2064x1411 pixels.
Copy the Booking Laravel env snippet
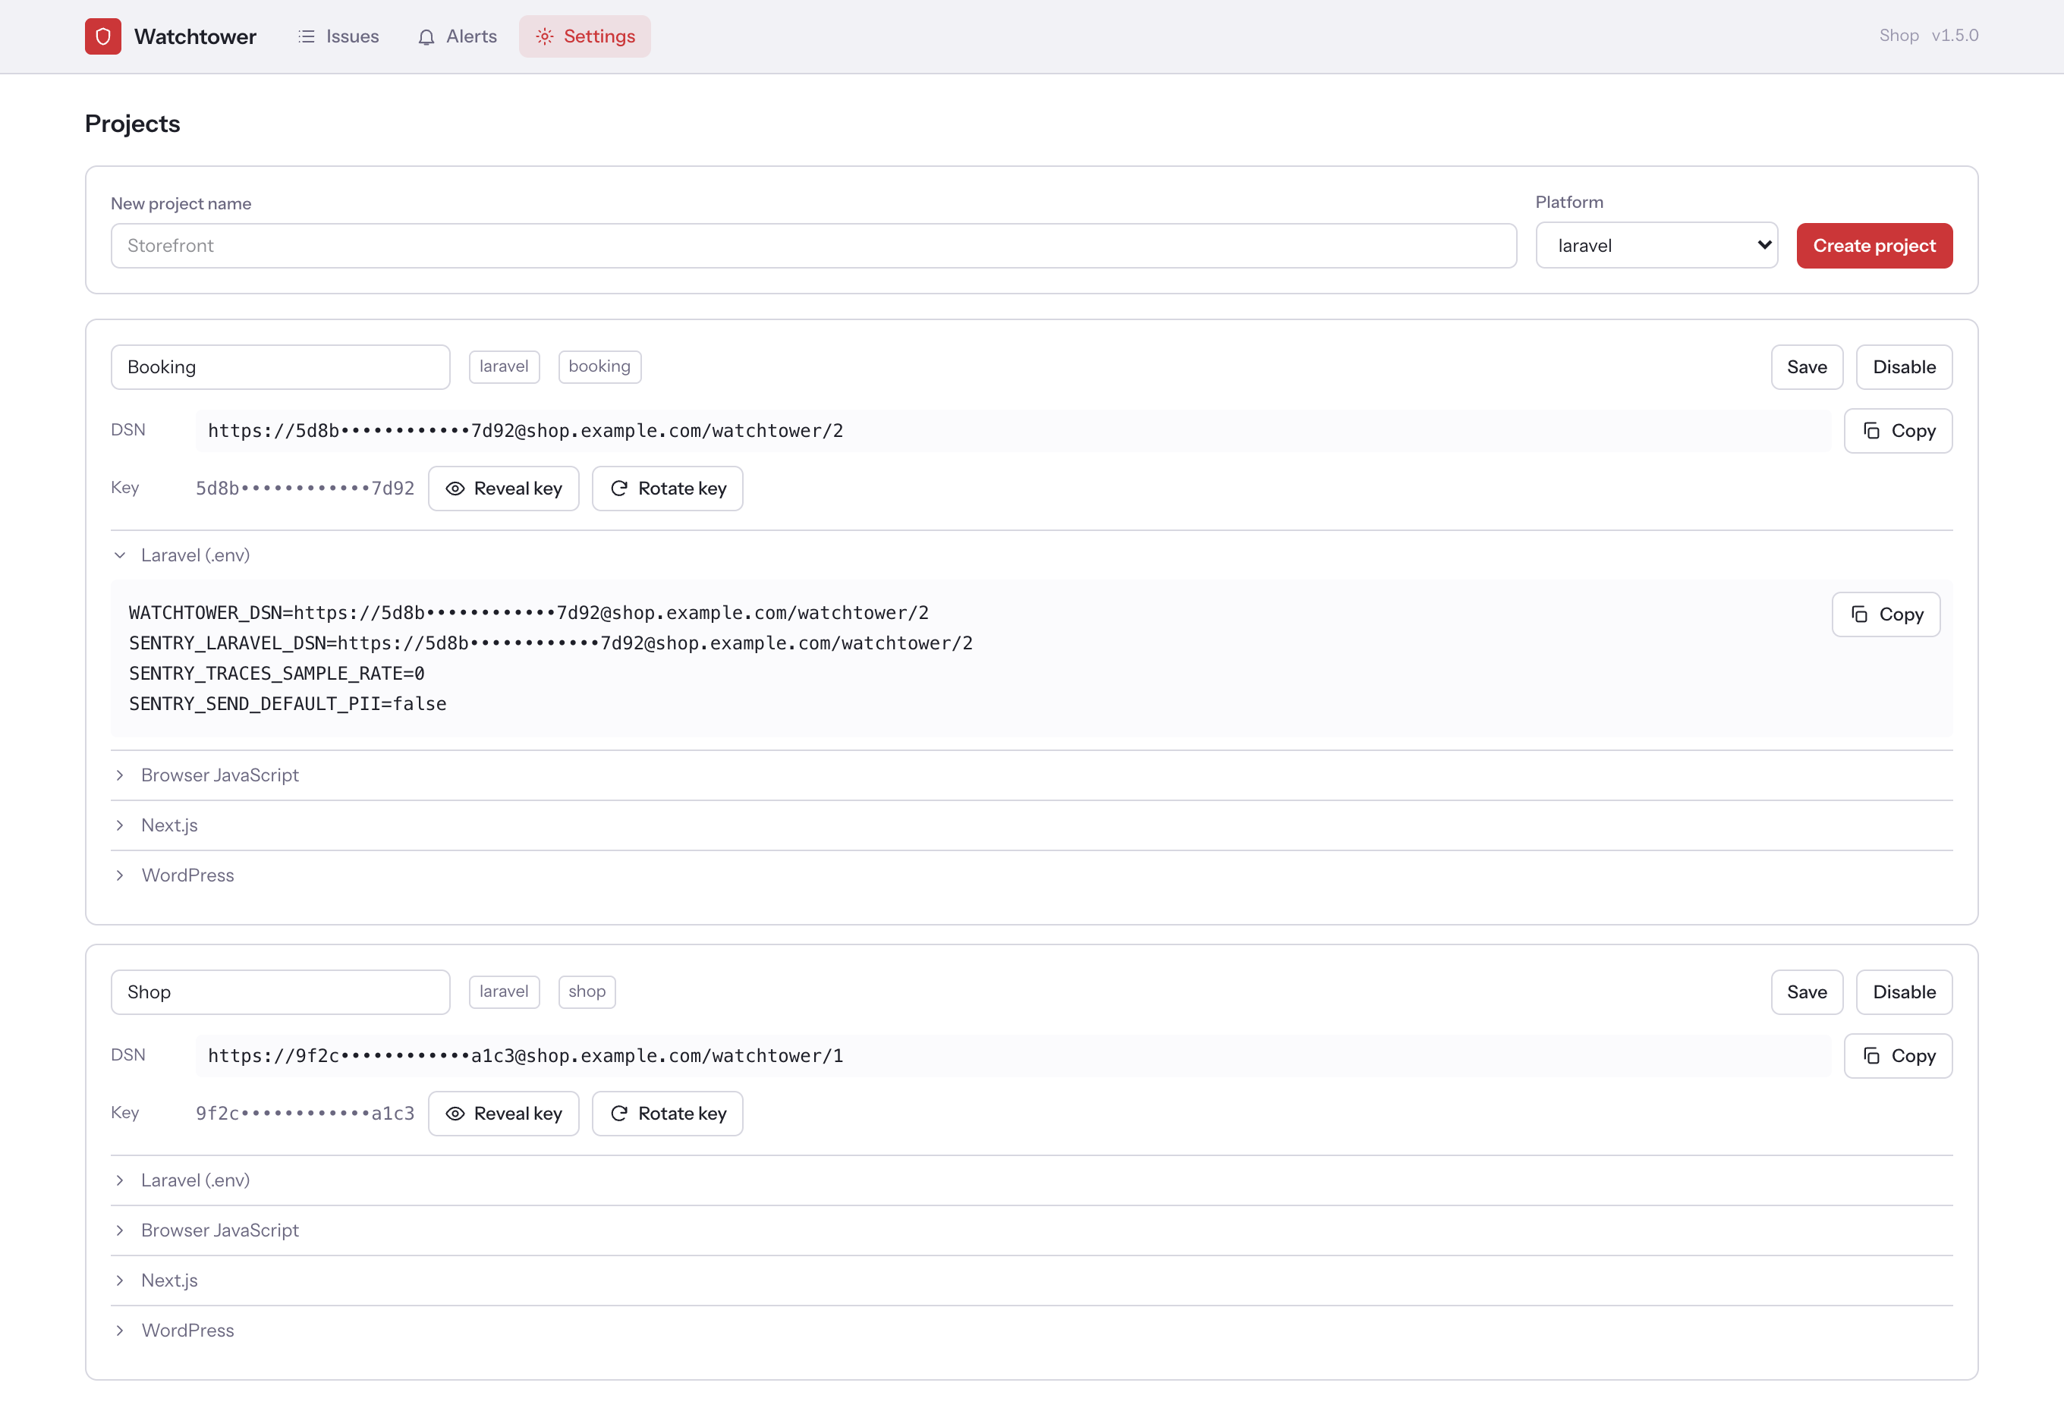(1886, 615)
